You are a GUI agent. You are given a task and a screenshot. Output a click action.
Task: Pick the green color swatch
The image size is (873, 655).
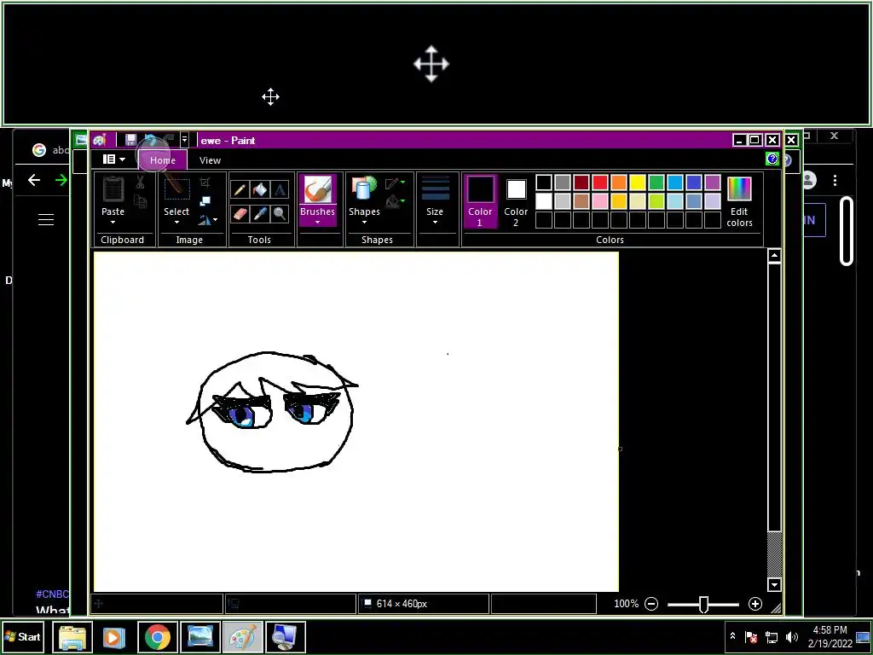pos(656,183)
